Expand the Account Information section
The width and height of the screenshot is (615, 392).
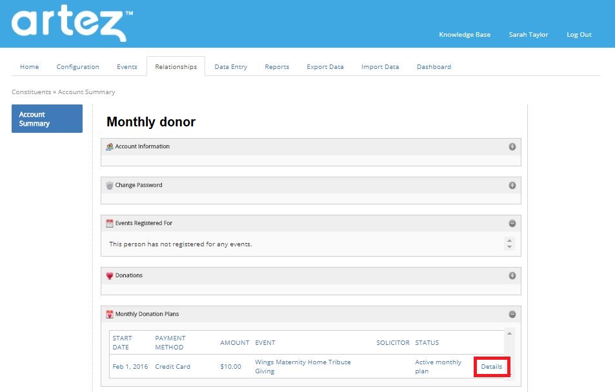click(x=512, y=146)
